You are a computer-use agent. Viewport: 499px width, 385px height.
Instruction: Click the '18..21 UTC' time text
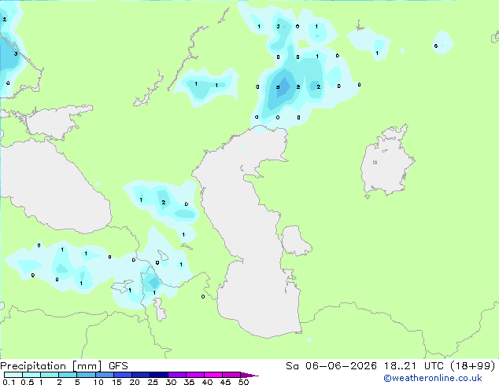click(413, 366)
